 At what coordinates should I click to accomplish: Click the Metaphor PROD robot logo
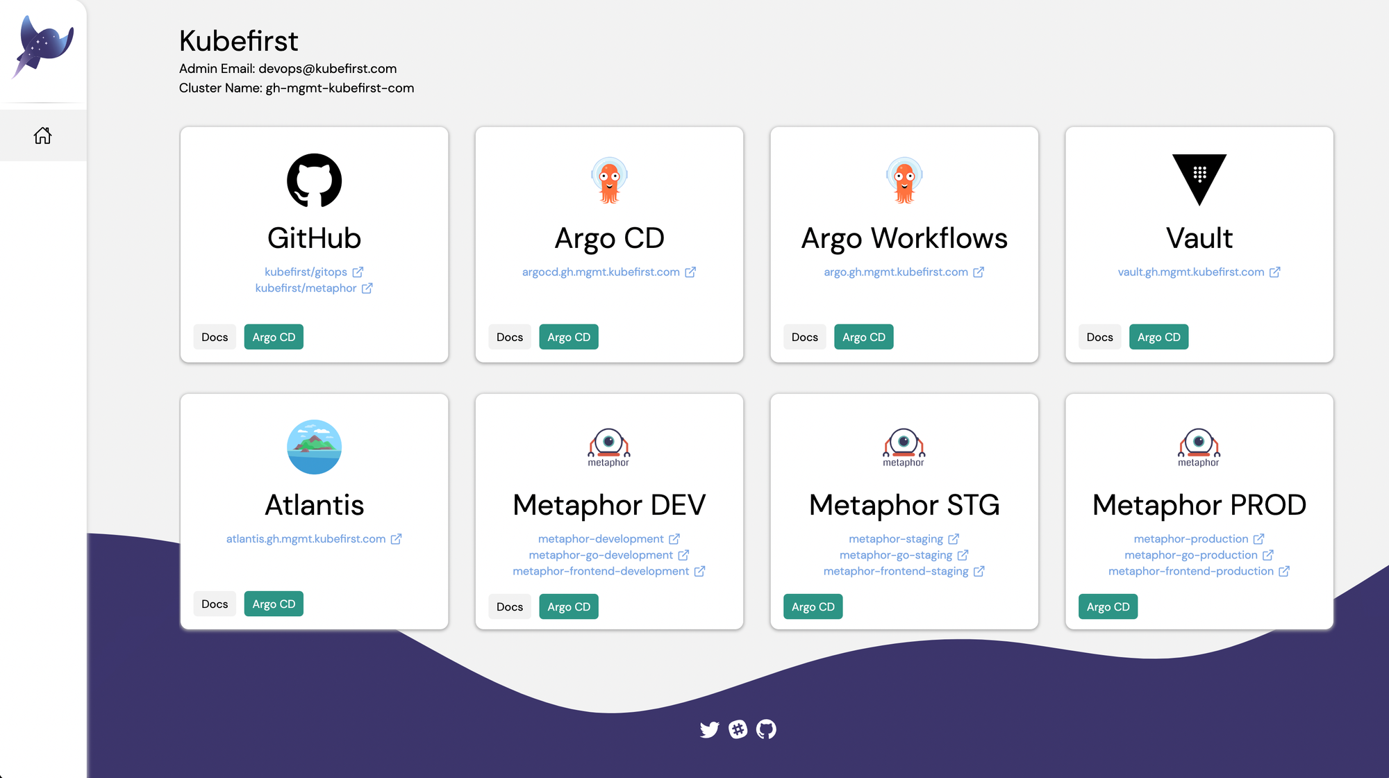pyautogui.click(x=1199, y=447)
